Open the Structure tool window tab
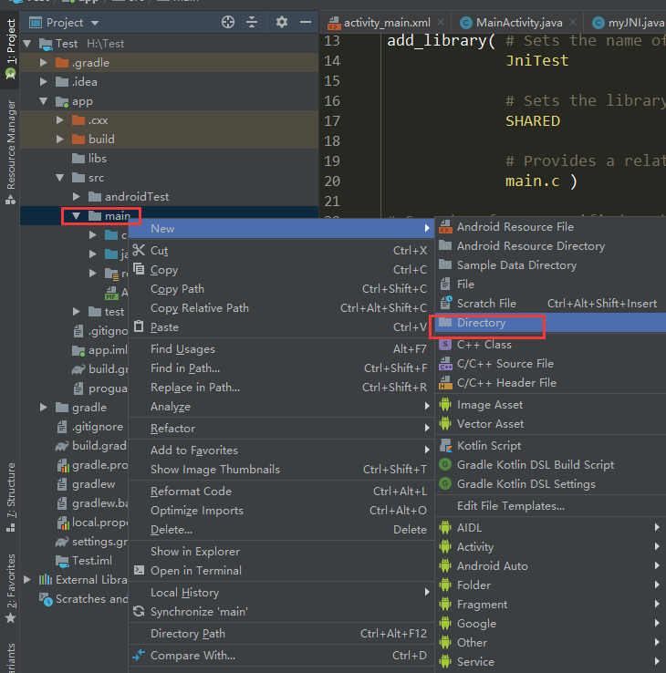Image resolution: width=666 pixels, height=673 pixels. coord(11,491)
